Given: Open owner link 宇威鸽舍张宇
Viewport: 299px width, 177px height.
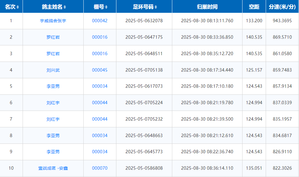Looking at the screenshot, I should (x=53, y=21).
